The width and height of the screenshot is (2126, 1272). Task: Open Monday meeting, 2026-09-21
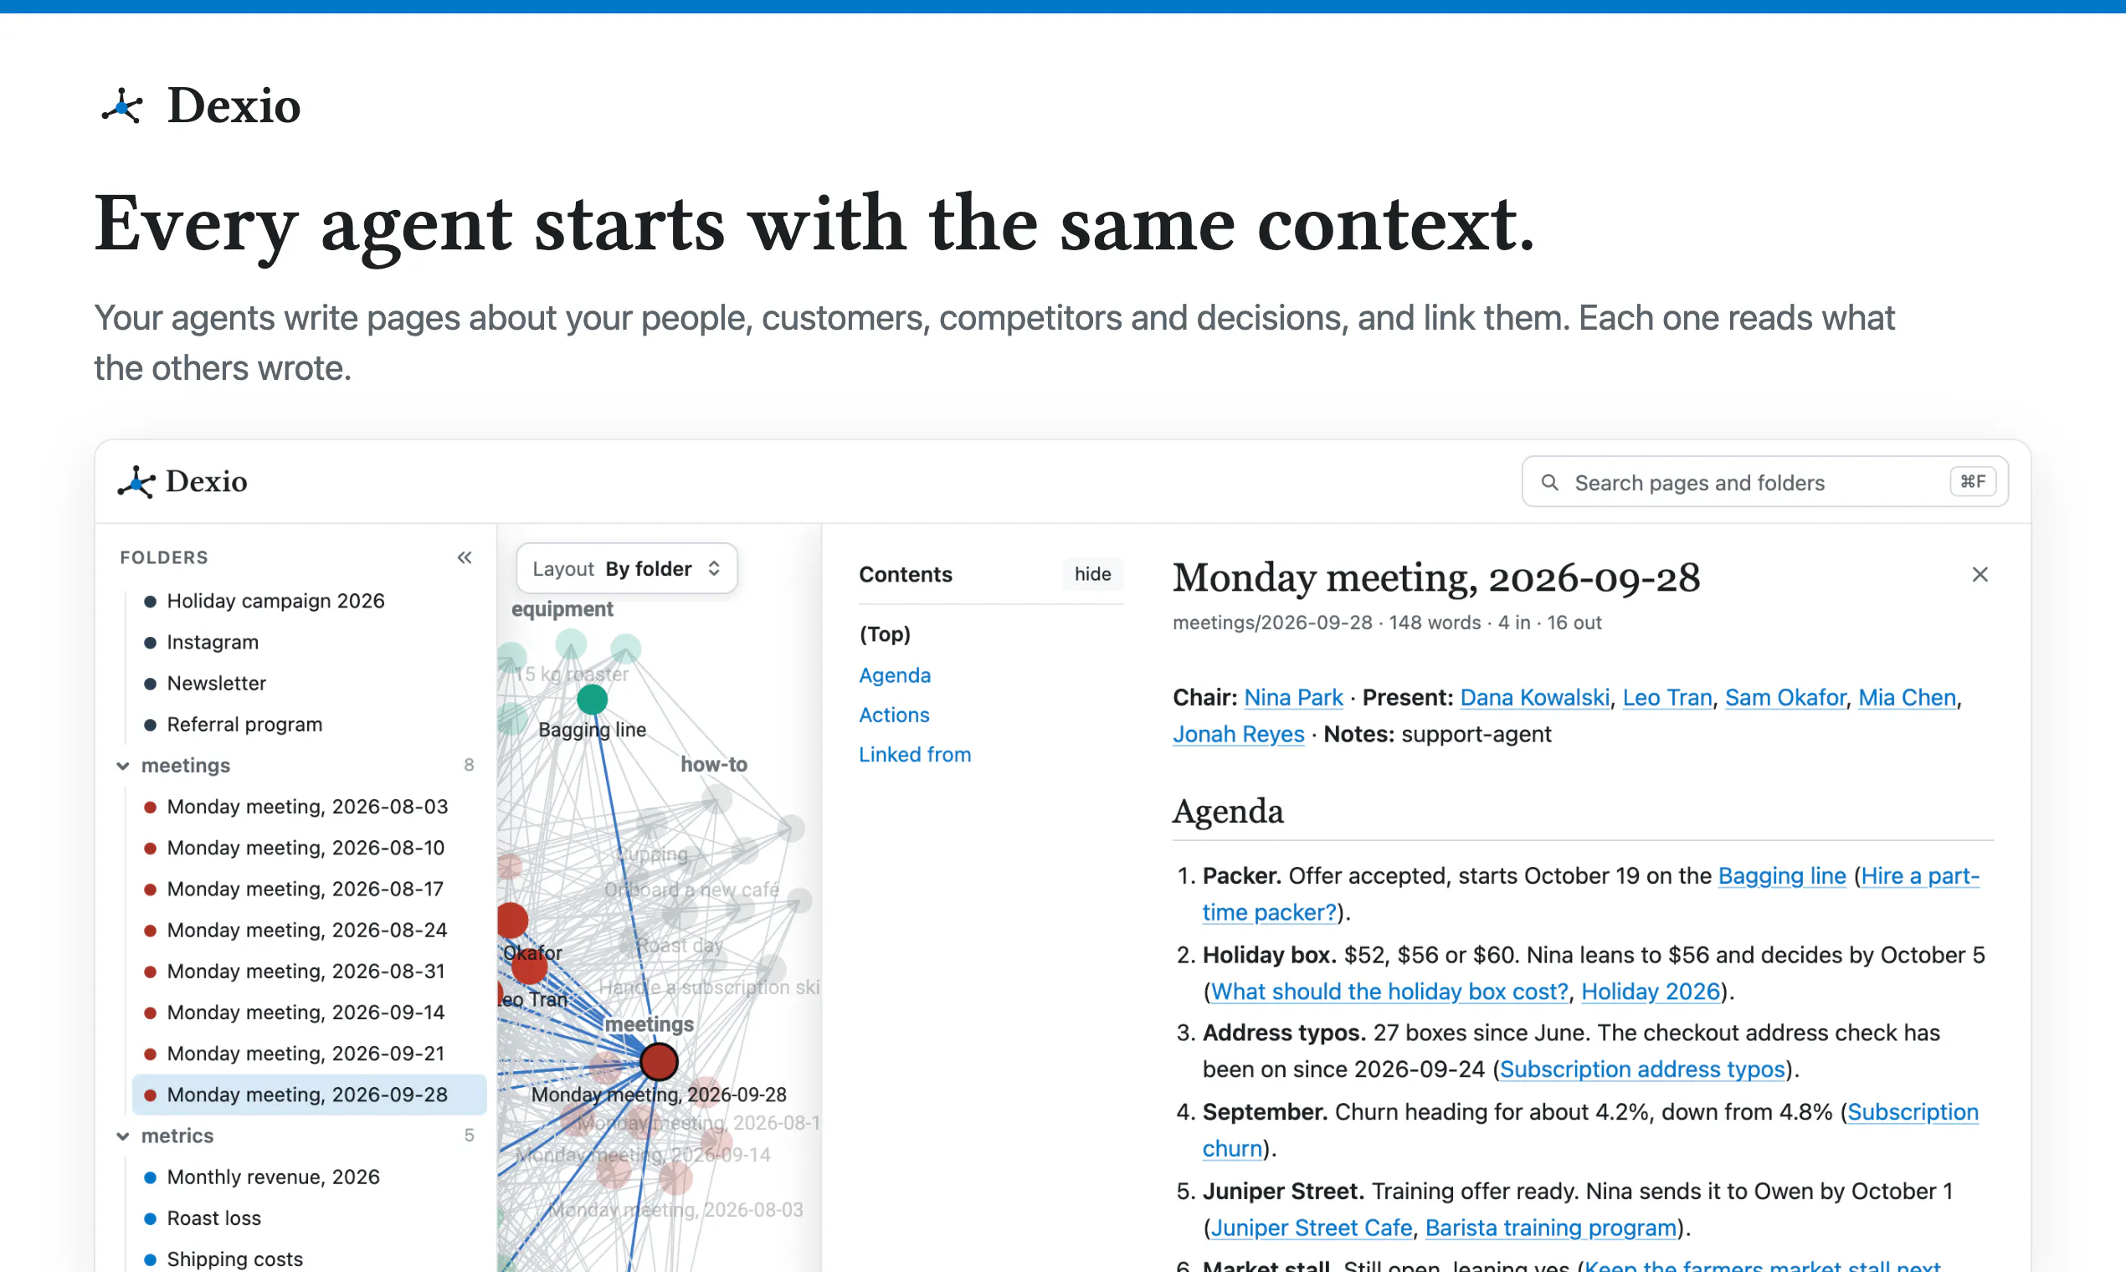[309, 1054]
